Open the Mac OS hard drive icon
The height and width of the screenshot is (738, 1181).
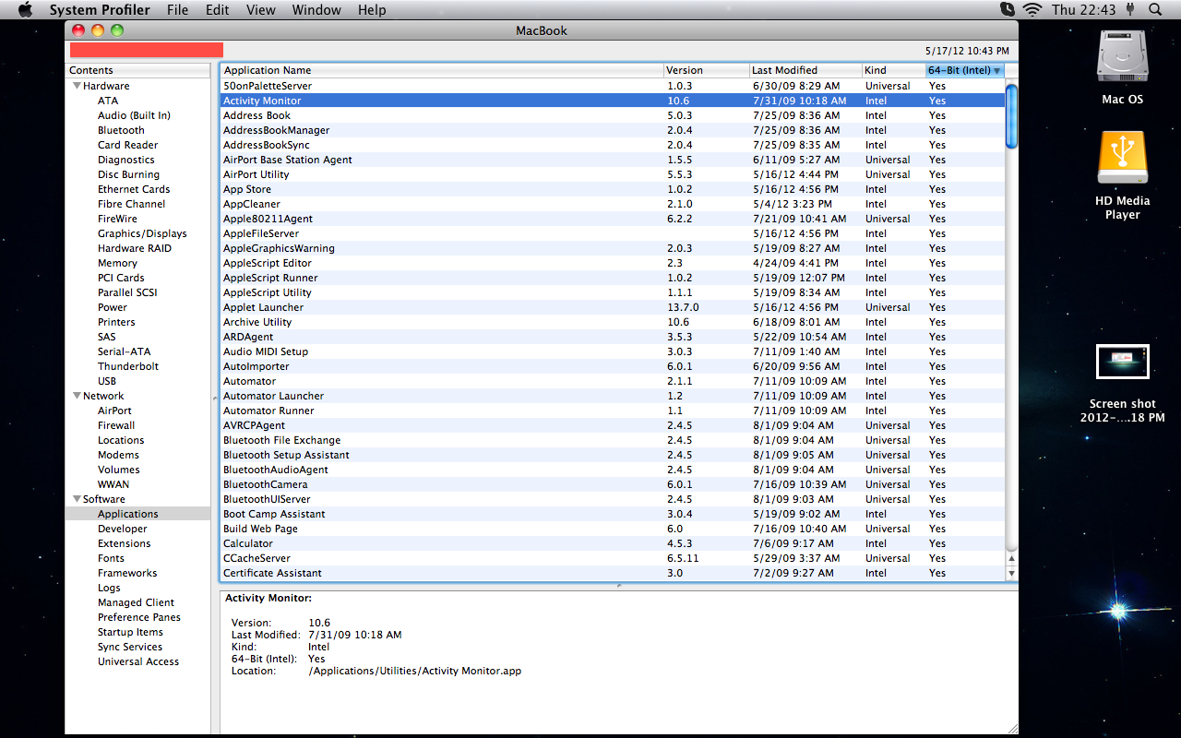pyautogui.click(x=1122, y=55)
